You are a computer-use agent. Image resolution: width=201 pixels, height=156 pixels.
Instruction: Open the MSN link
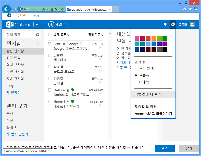36,16
